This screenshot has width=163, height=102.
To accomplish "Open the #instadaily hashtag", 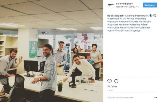I will coord(141,19).
